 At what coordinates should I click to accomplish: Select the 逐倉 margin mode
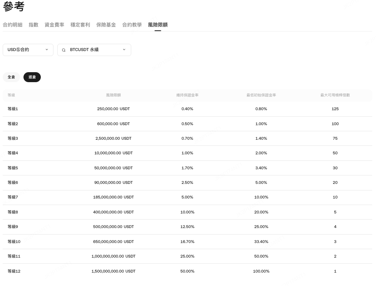click(32, 77)
